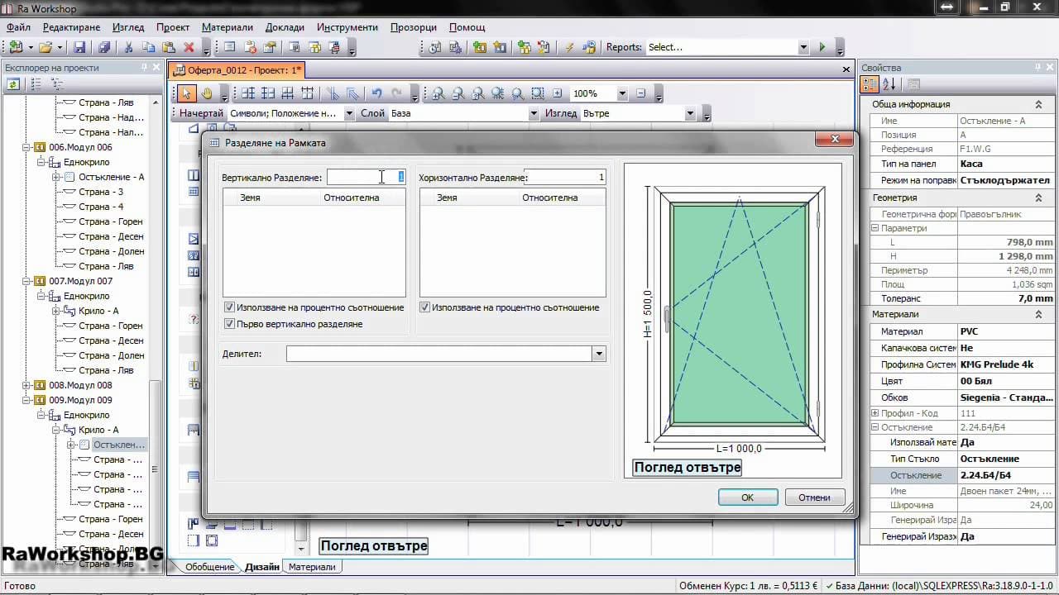1059x595 pixels.
Task: Collapse the Геометрия properties section
Action: tap(1038, 198)
